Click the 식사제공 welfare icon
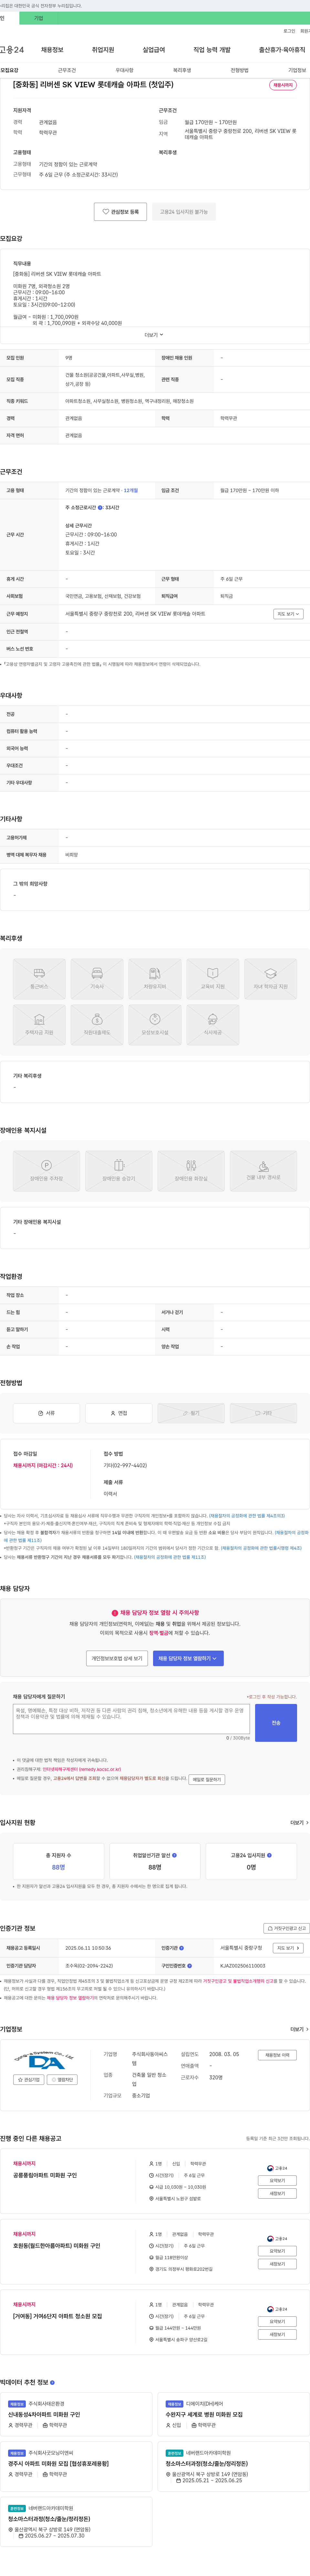 click(213, 1025)
